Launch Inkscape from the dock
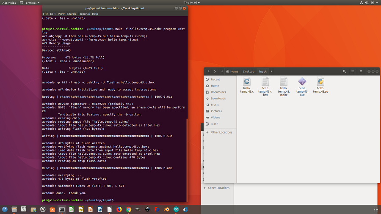 147,209
